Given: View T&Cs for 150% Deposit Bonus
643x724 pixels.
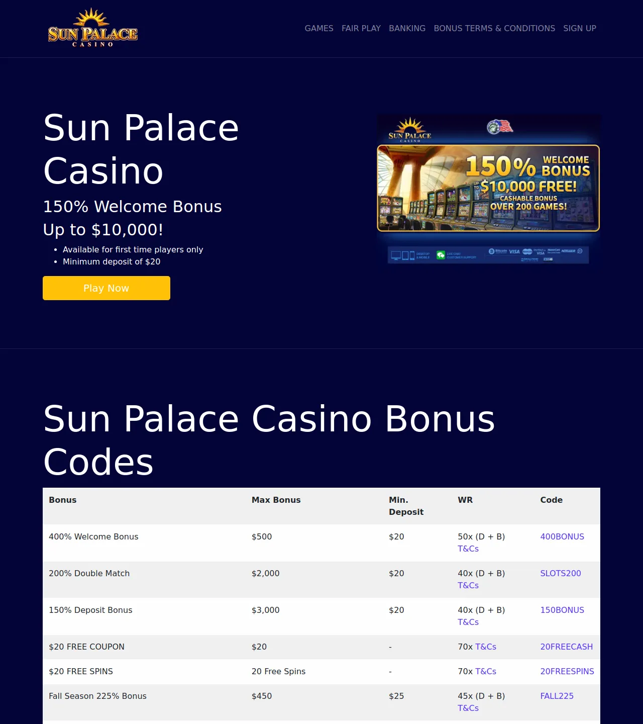Looking at the screenshot, I should coord(468,622).
